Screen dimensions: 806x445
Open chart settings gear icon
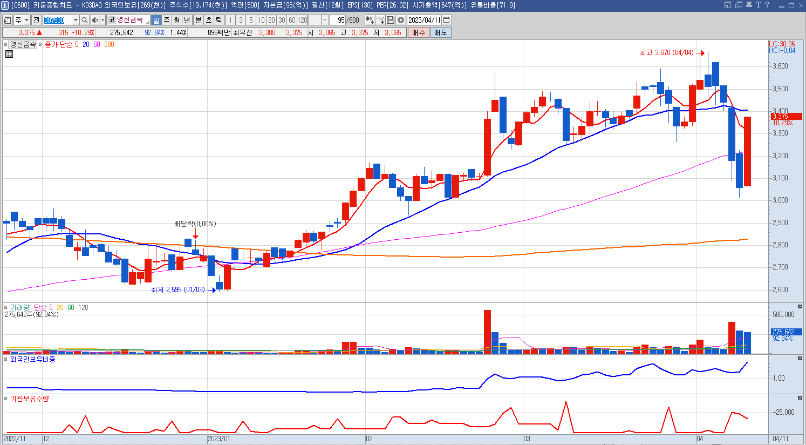(401, 20)
